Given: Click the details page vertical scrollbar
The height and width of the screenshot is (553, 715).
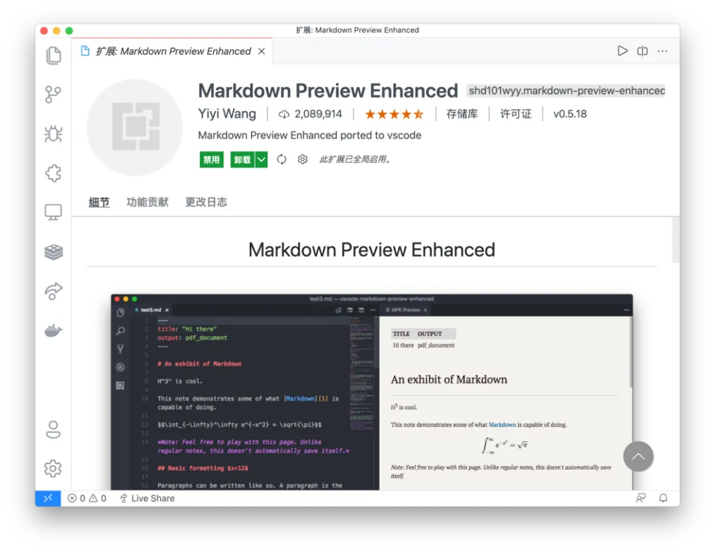Looking at the screenshot, I should click(x=675, y=240).
